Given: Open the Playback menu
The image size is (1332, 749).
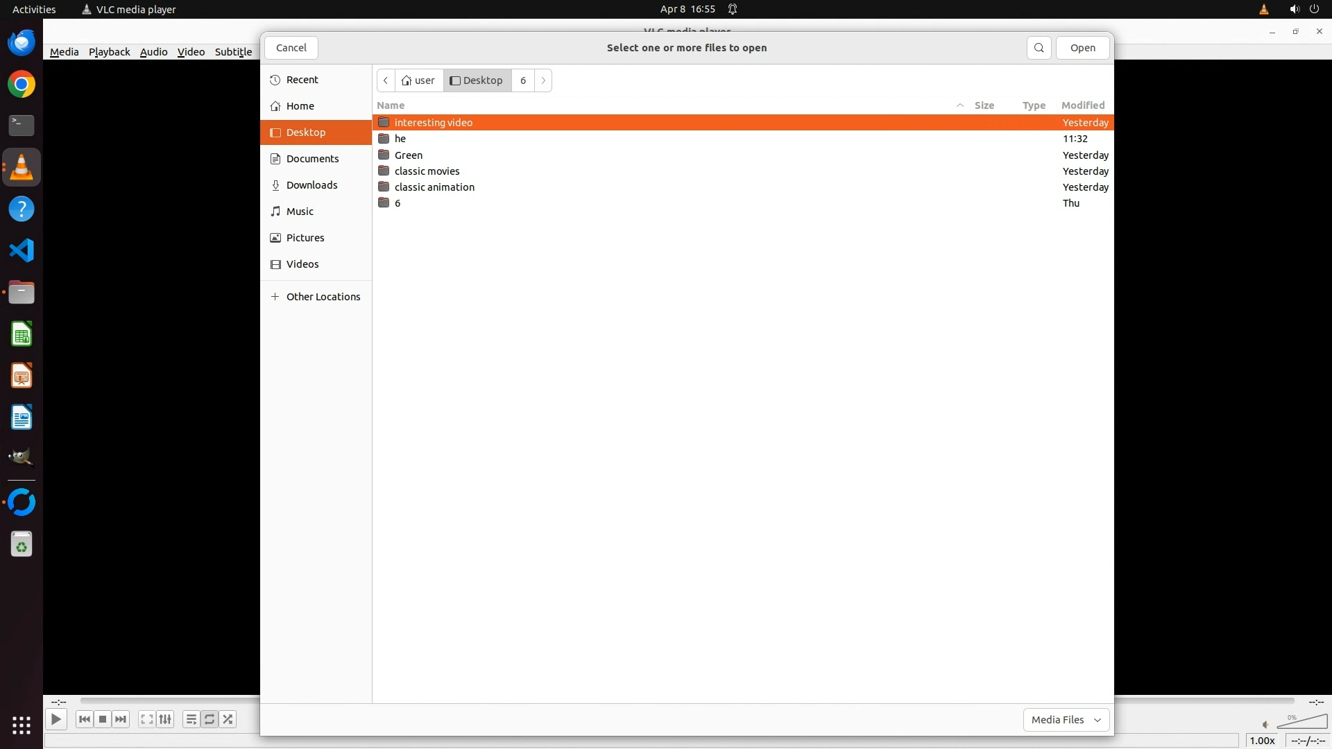Looking at the screenshot, I should tap(109, 52).
